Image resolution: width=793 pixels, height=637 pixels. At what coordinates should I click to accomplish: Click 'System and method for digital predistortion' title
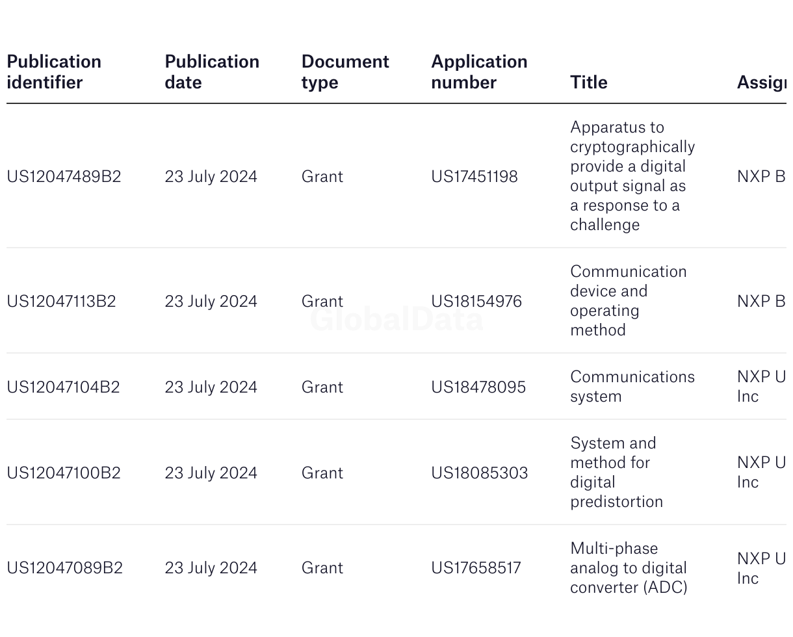click(616, 472)
